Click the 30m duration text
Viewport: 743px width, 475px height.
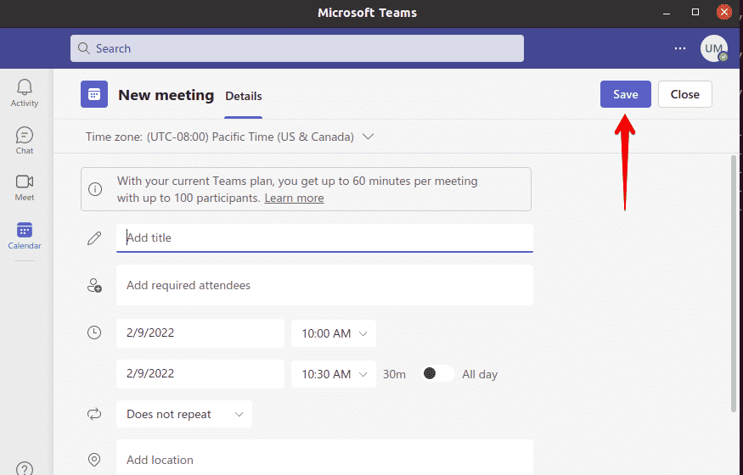(394, 374)
